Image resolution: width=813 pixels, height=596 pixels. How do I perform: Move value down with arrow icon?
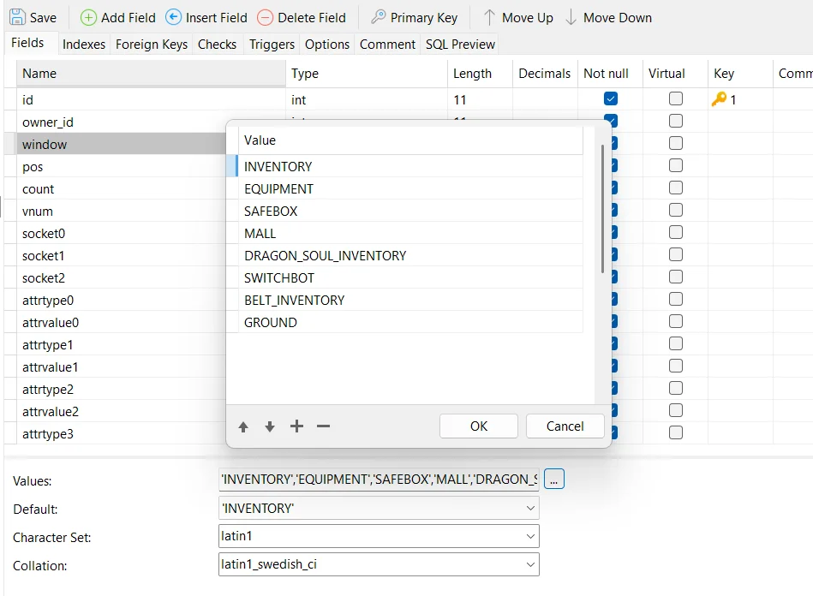click(270, 426)
